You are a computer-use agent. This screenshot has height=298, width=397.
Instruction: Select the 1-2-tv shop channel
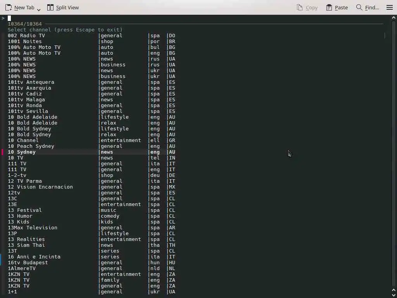click(x=91, y=175)
